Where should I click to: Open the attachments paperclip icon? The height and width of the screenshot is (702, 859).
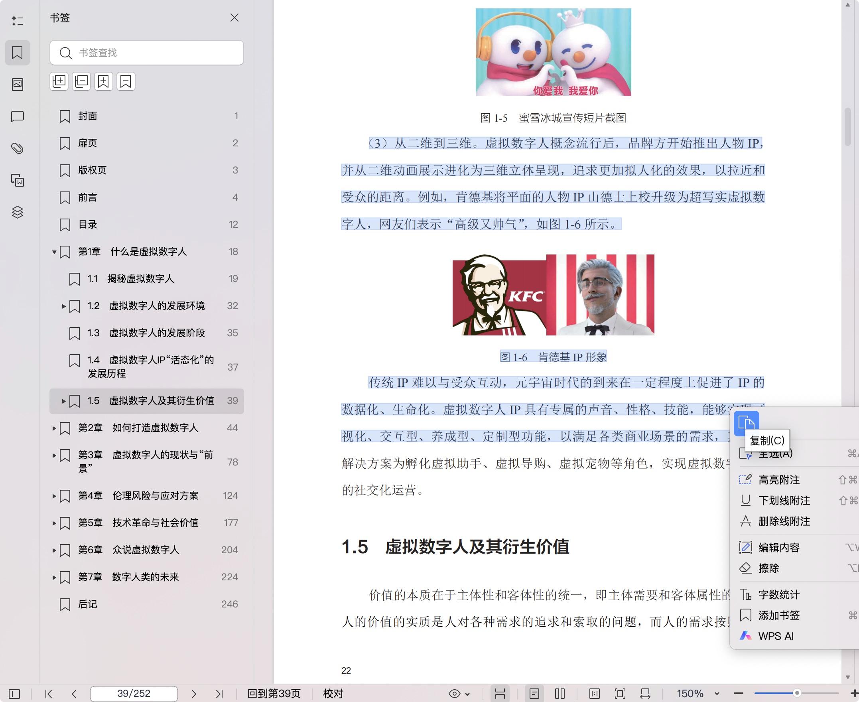point(18,148)
